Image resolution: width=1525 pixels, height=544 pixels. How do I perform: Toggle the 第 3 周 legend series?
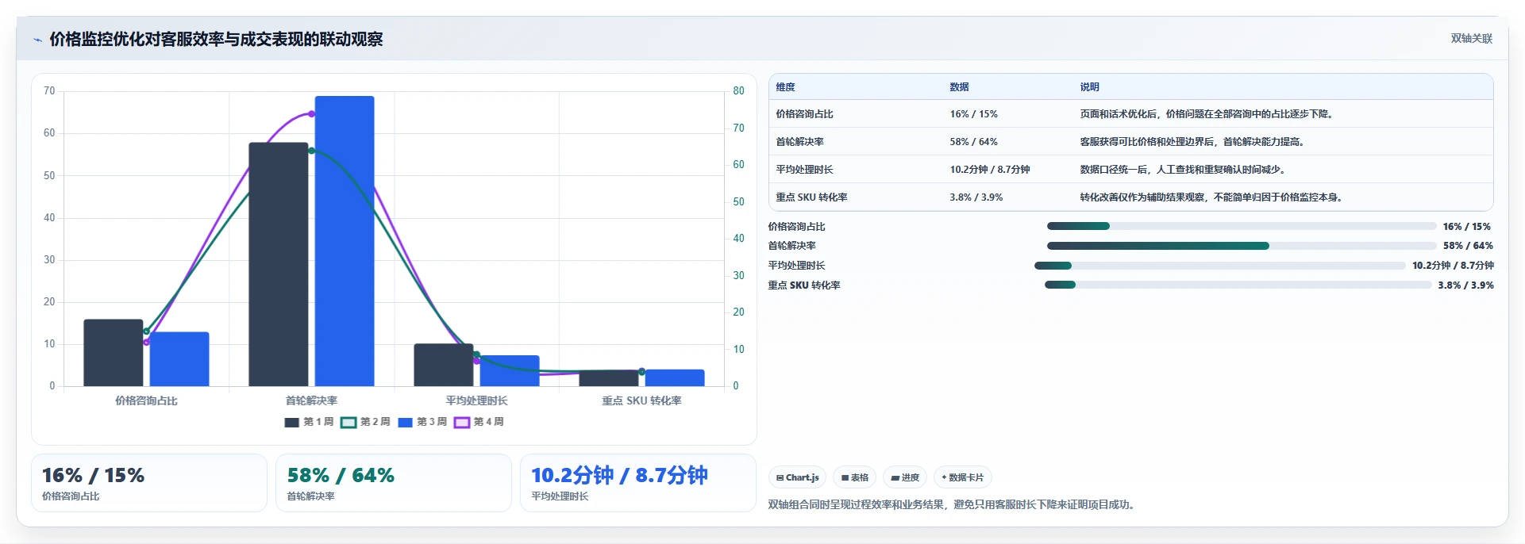pyautogui.click(x=422, y=422)
